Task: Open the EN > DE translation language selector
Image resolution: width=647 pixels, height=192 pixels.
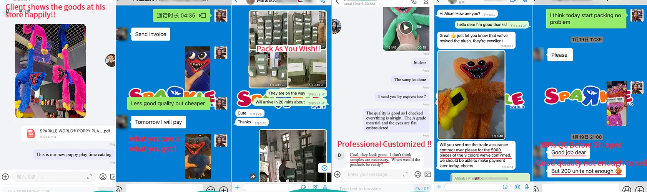Action: (422, 189)
